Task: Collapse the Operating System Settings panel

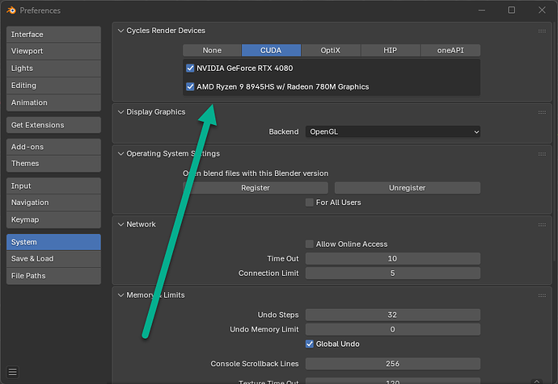Action: 121,153
